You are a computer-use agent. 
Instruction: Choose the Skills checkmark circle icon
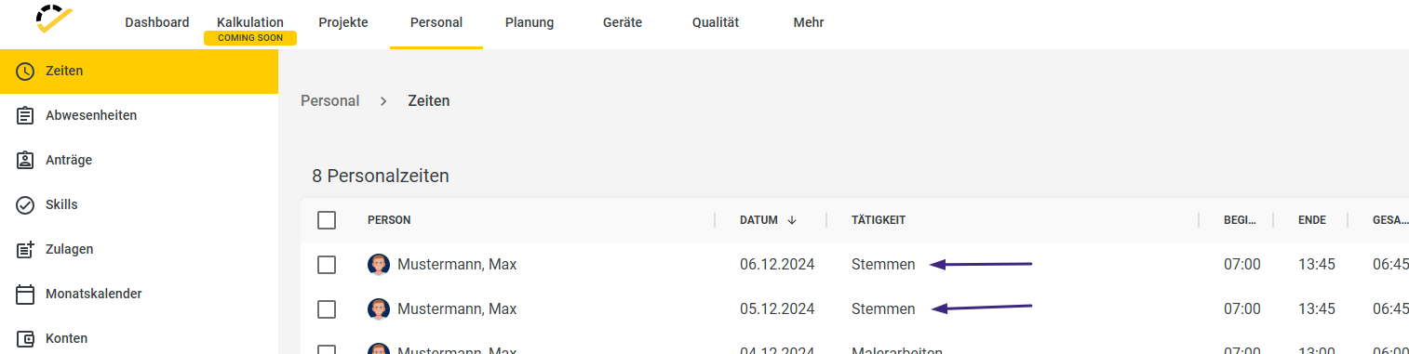click(26, 205)
